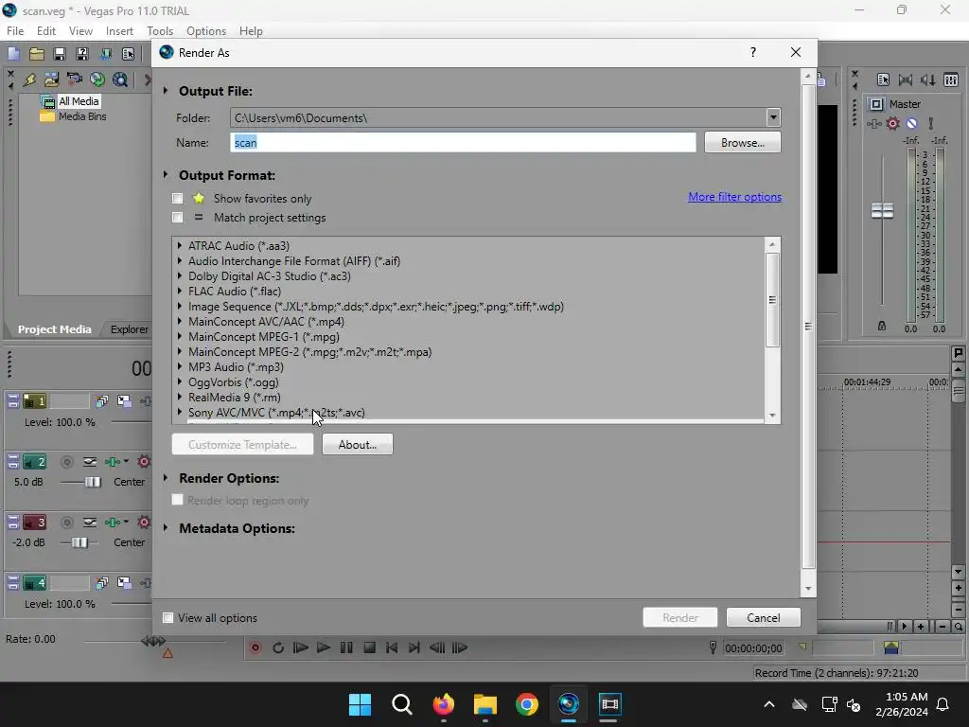The width and height of the screenshot is (969, 727).
Task: Toggle Arm for Record on track 2
Action: coord(67,462)
